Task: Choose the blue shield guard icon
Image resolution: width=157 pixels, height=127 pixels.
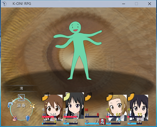Action: [28, 118]
